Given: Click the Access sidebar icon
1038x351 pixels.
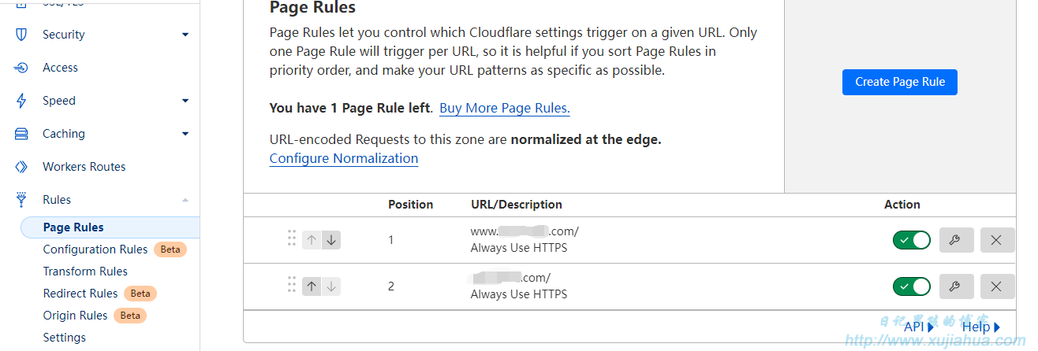Looking at the screenshot, I should 22,68.
